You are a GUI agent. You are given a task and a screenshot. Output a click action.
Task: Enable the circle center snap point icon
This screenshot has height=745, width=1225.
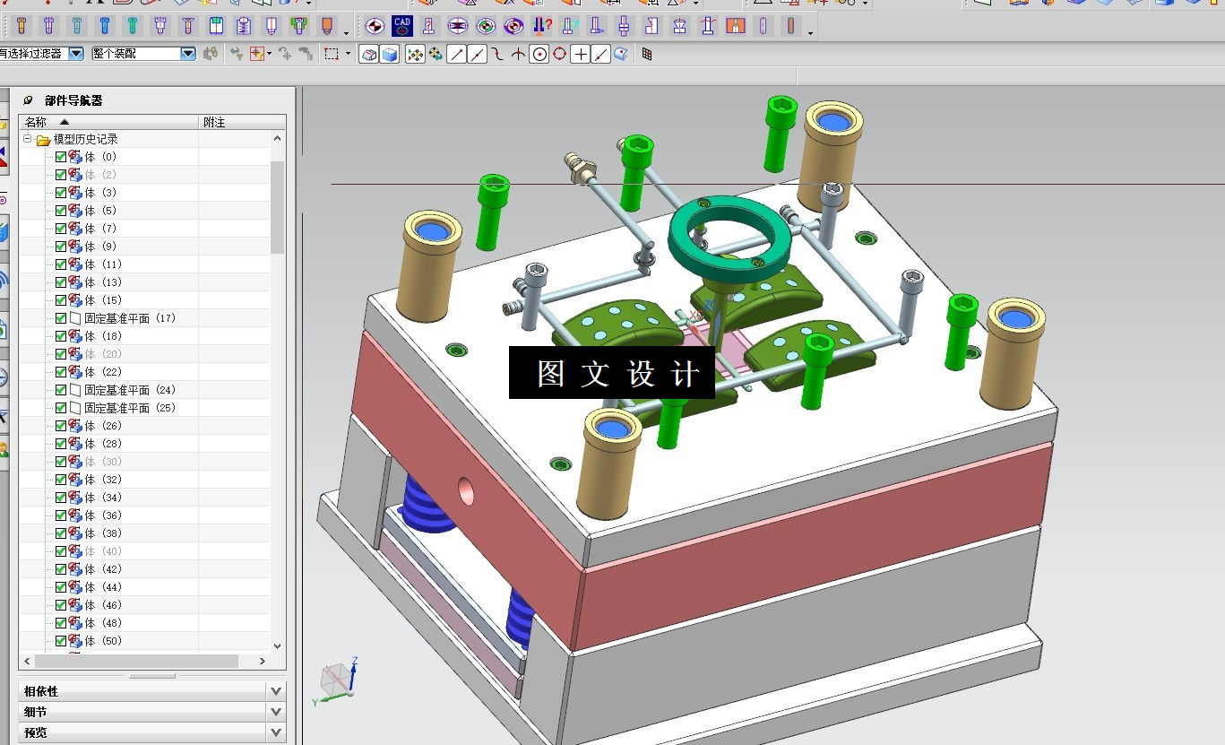click(x=539, y=55)
